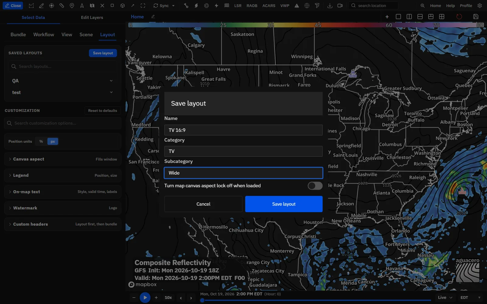The width and height of the screenshot is (487, 304).
Task: Expand the Canvas aspect section
Action: tap(63, 159)
